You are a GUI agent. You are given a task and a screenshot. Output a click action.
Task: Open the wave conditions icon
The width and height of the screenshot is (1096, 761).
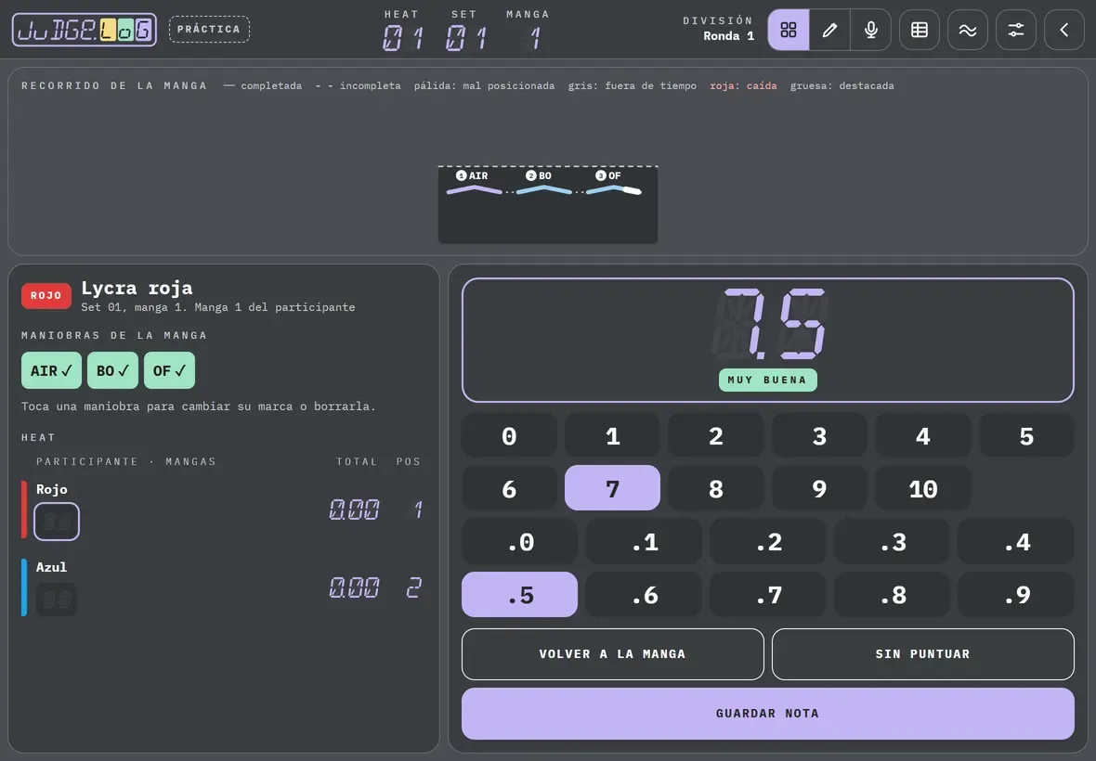[968, 30]
